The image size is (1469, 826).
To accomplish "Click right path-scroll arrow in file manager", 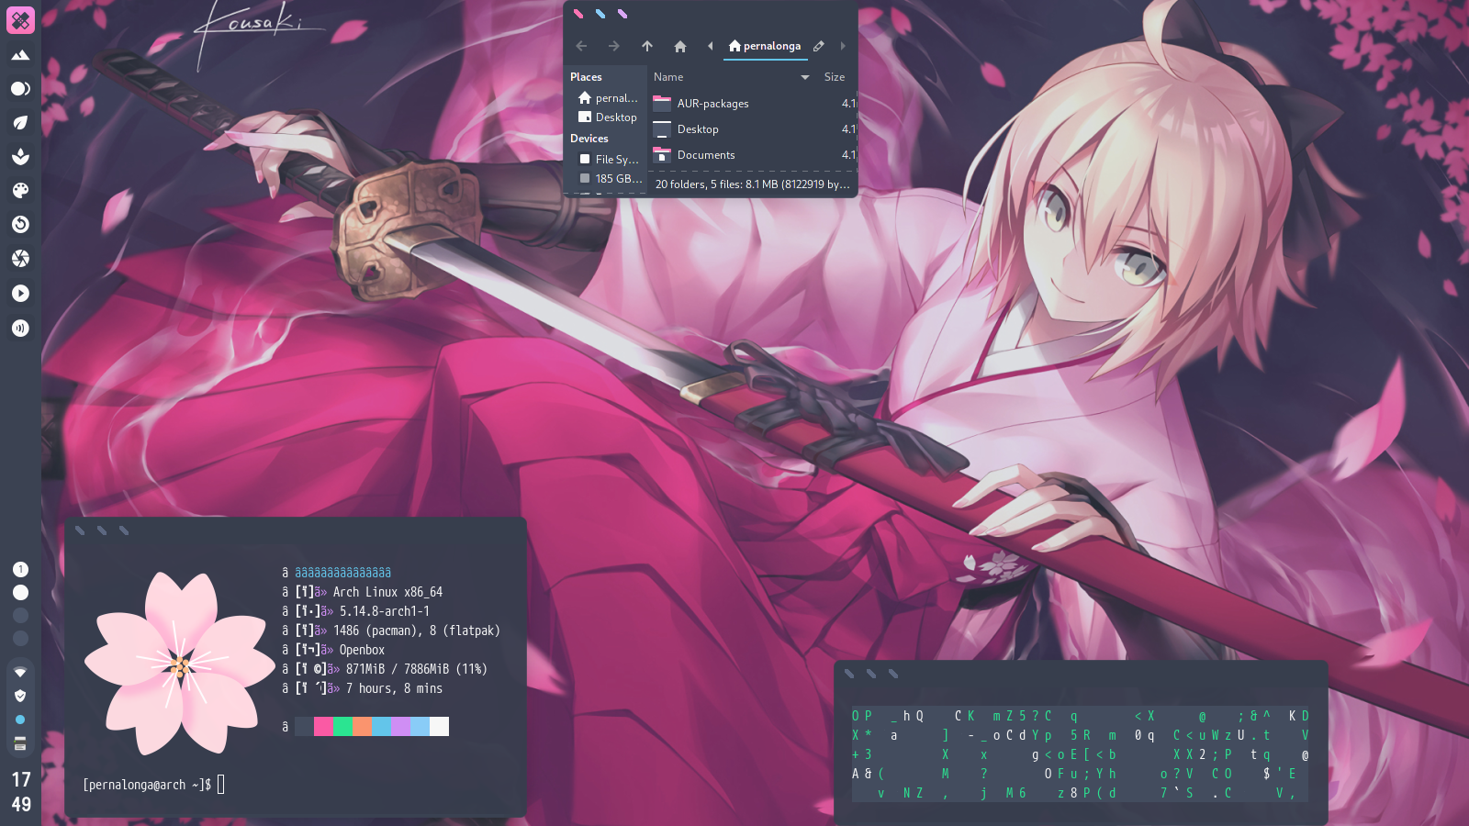I will click(x=843, y=46).
